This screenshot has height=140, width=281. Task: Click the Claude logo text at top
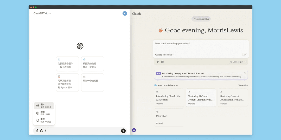[137, 13]
